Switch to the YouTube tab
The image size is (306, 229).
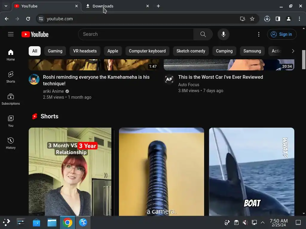(x=47, y=6)
